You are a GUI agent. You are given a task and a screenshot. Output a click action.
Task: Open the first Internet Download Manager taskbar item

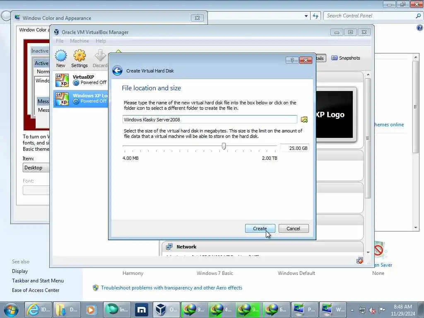[x=194, y=310]
